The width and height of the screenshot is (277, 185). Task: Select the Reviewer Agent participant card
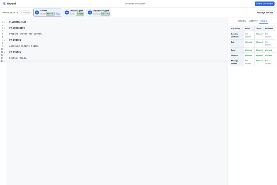point(99,12)
